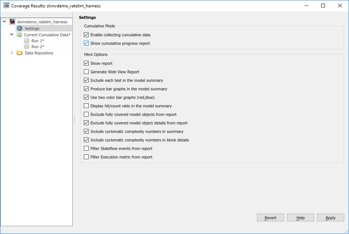This screenshot has width=349, height=234.
Task: Select Data Repository tree item
Action: pyautogui.click(x=39, y=53)
